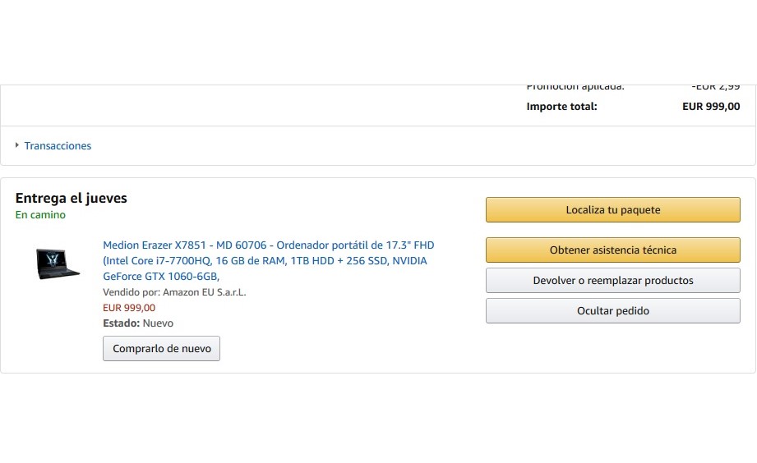
Task: Select Devolver o reemplazar productos
Action: tap(612, 281)
